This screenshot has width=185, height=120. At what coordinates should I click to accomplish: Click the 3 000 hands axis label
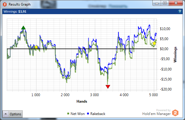pyautogui.click(x=95, y=95)
